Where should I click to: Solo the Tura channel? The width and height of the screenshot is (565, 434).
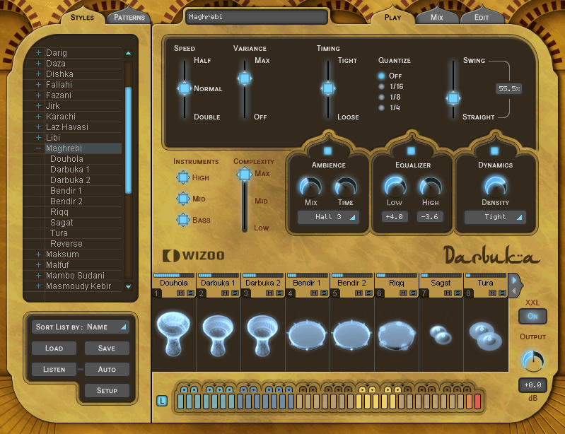tap(502, 293)
